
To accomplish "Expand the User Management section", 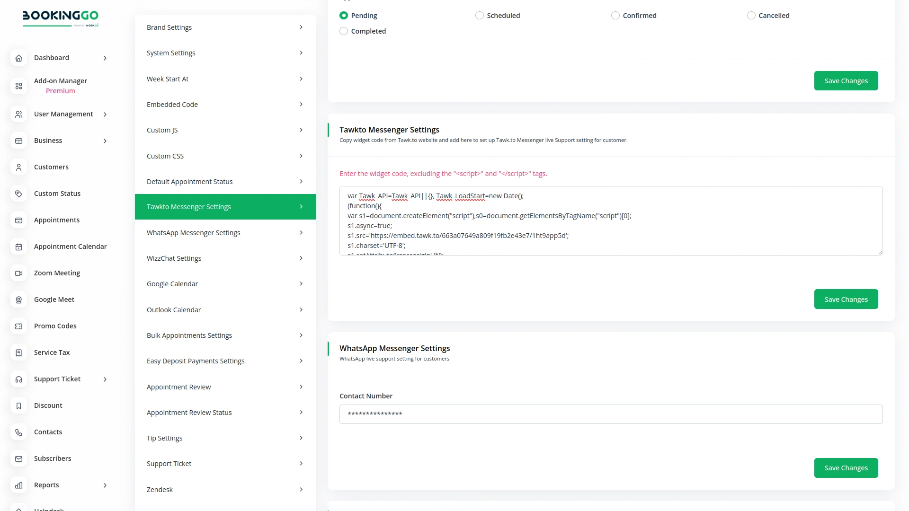I will (105, 114).
